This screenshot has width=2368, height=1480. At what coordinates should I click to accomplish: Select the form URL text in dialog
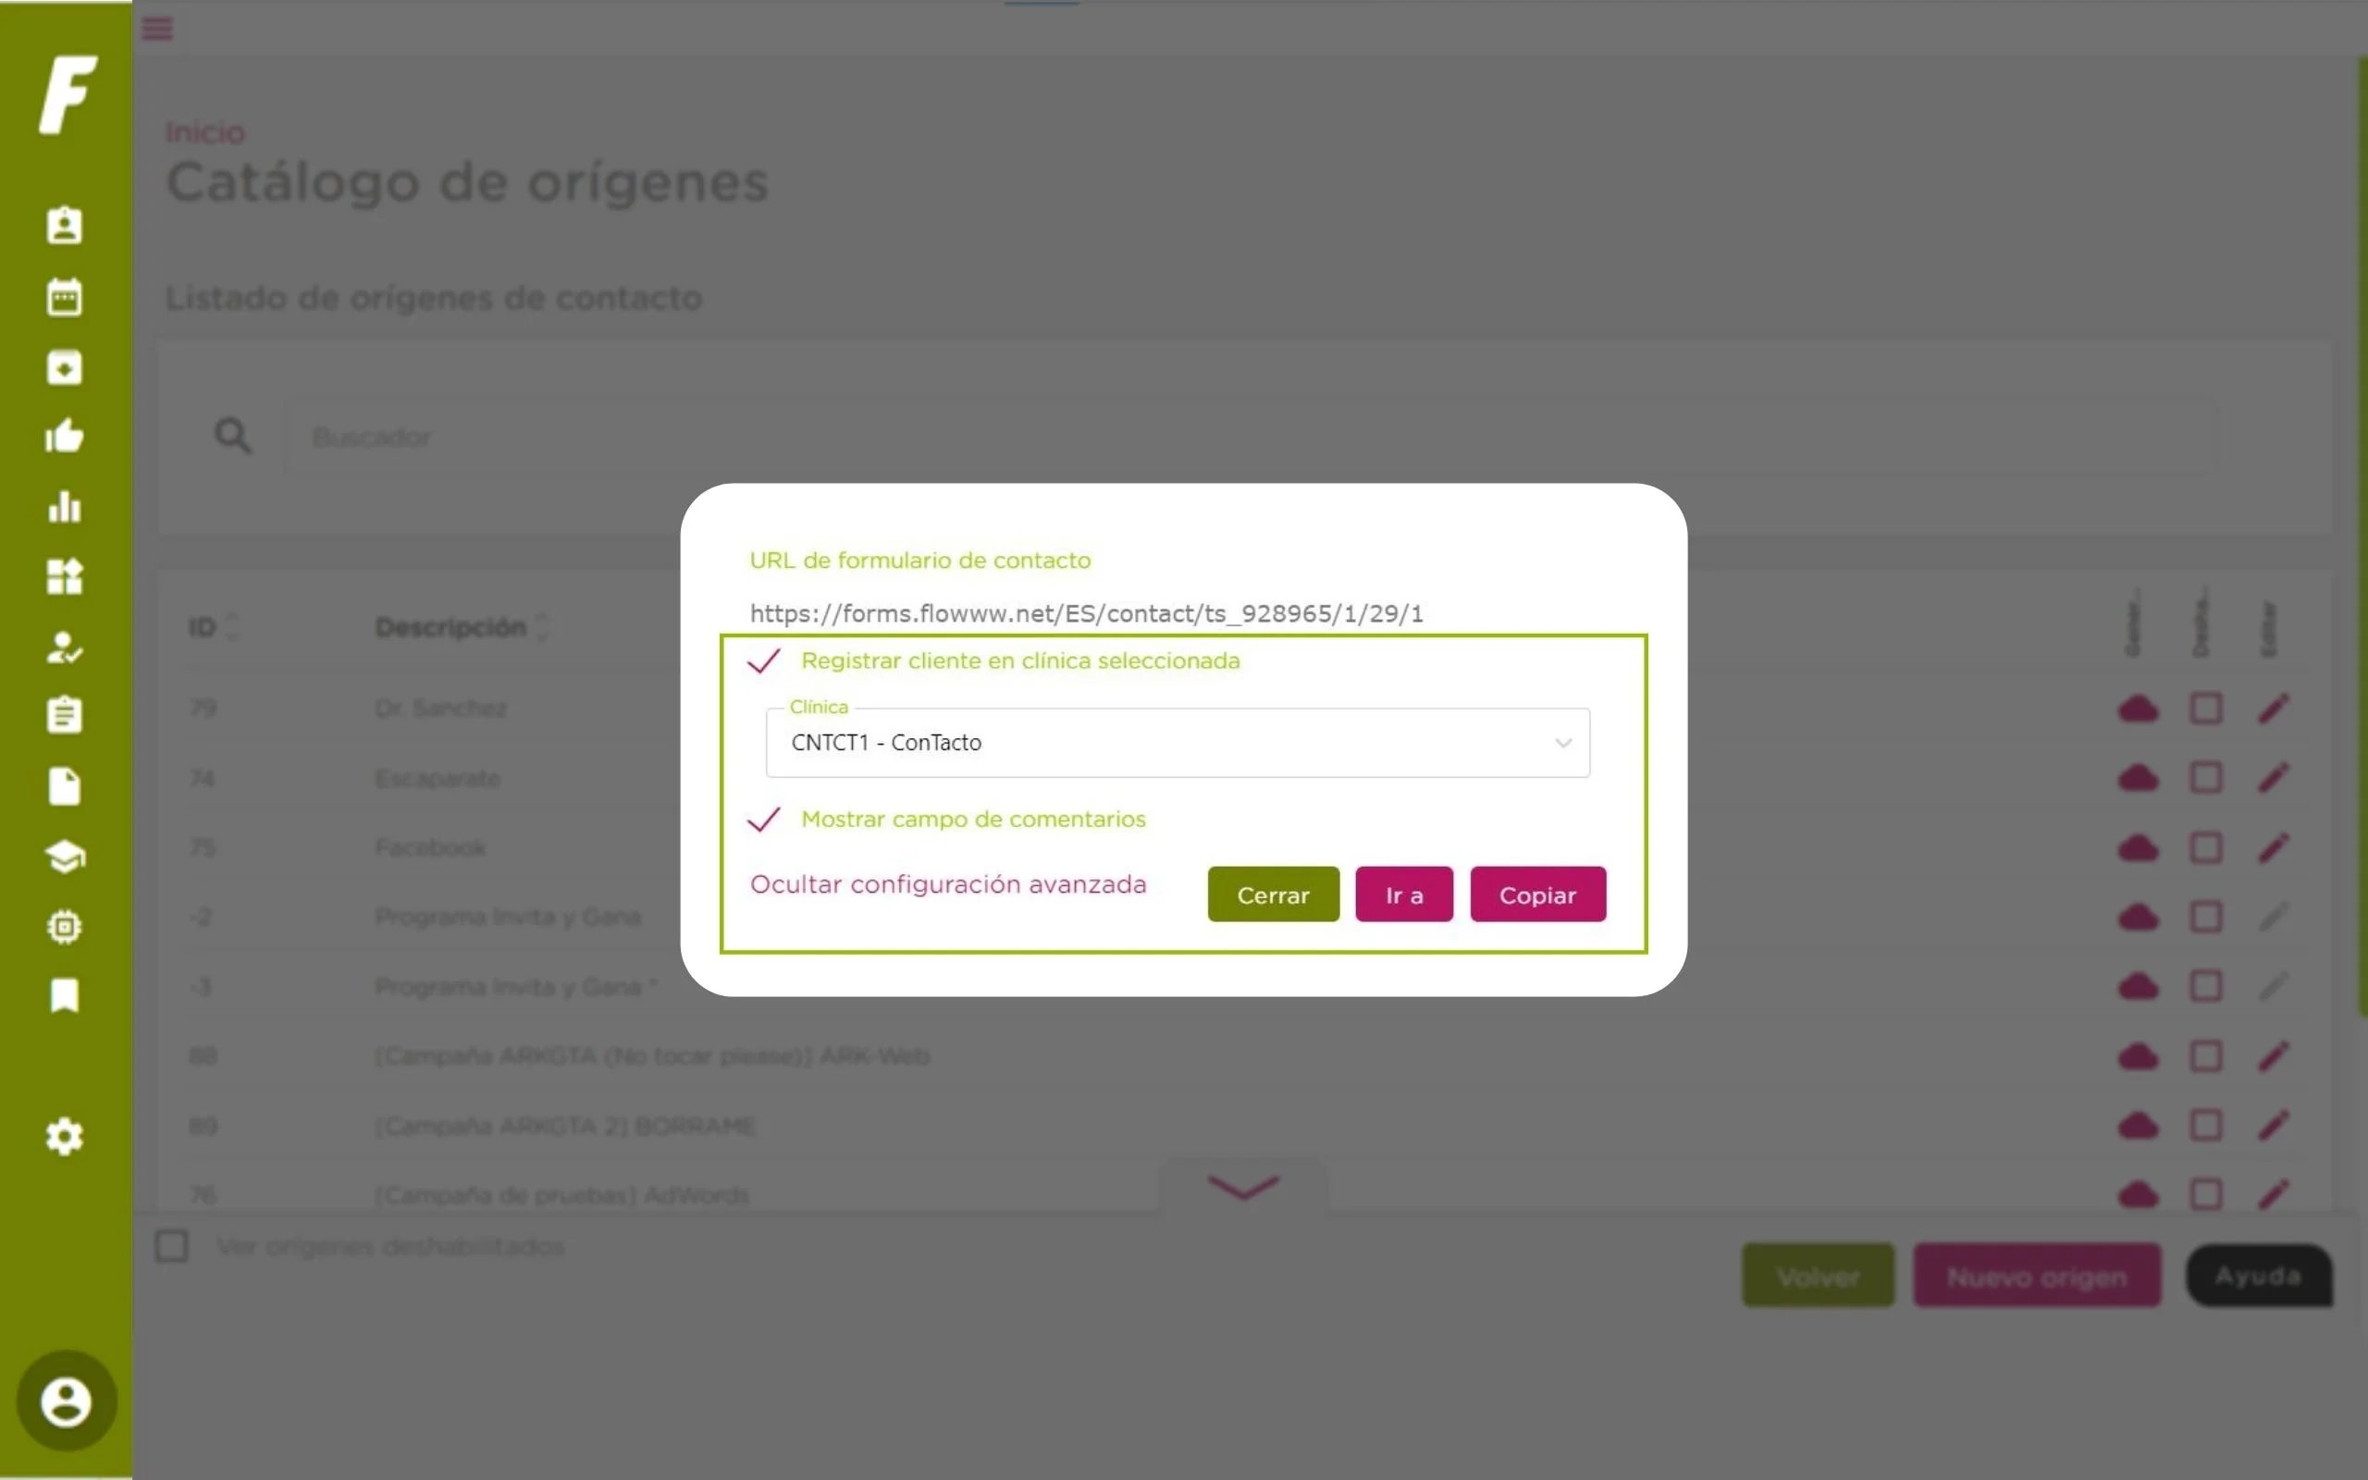click(1086, 613)
